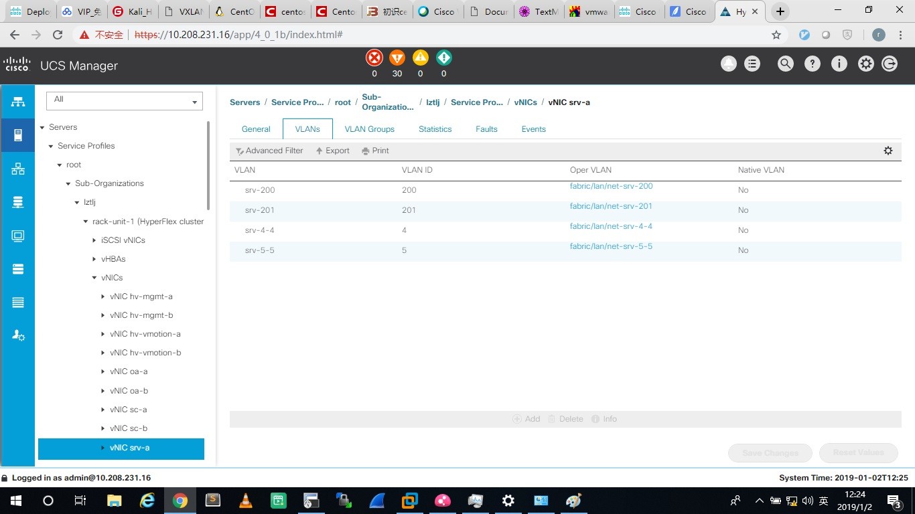Viewport: 915px width, 514px height.
Task: Expand the iSCSI vNICs node
Action: (x=94, y=240)
